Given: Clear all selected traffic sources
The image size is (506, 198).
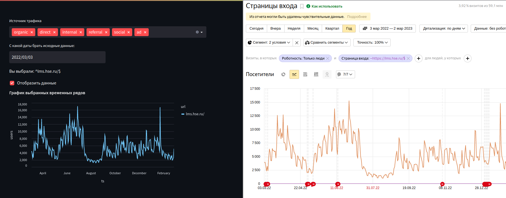Looking at the screenshot, I should point(197,32).
